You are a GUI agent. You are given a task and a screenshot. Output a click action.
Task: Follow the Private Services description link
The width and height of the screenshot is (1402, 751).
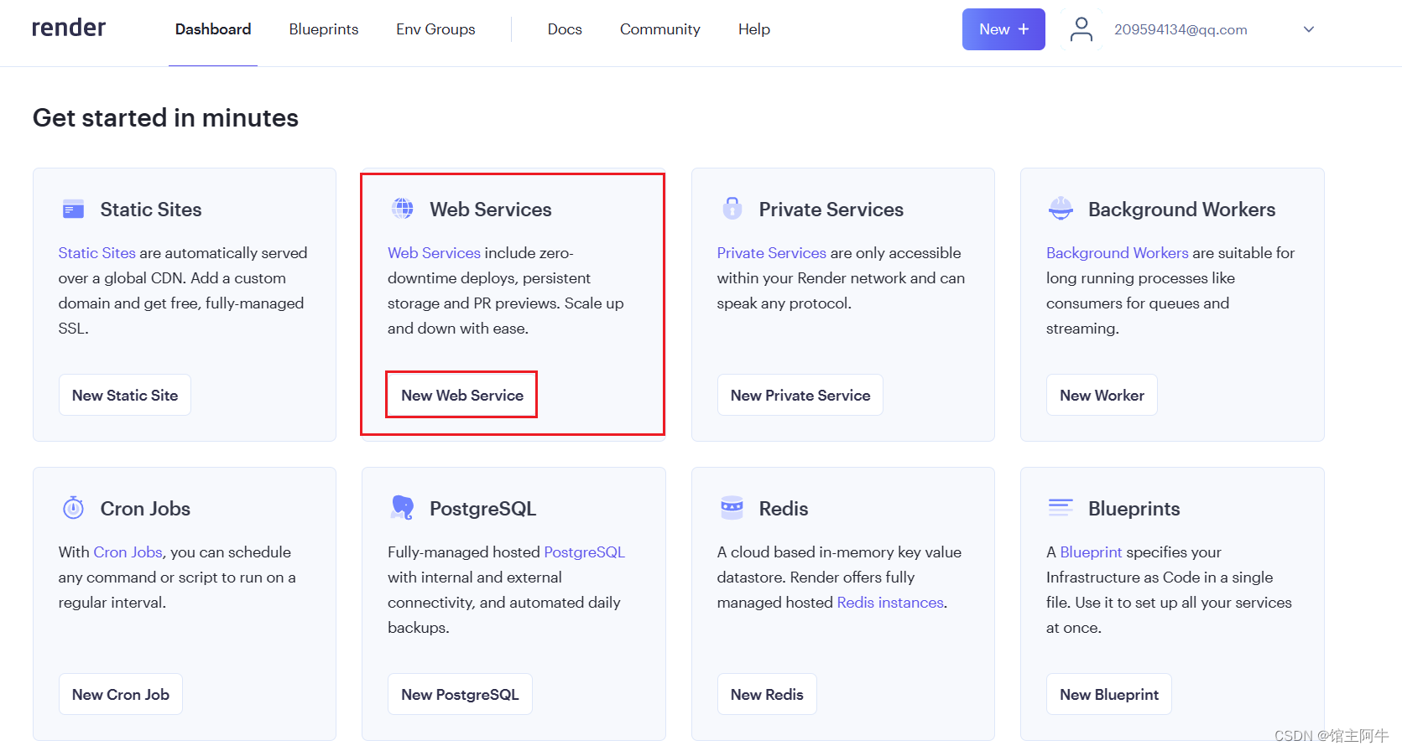click(x=772, y=252)
